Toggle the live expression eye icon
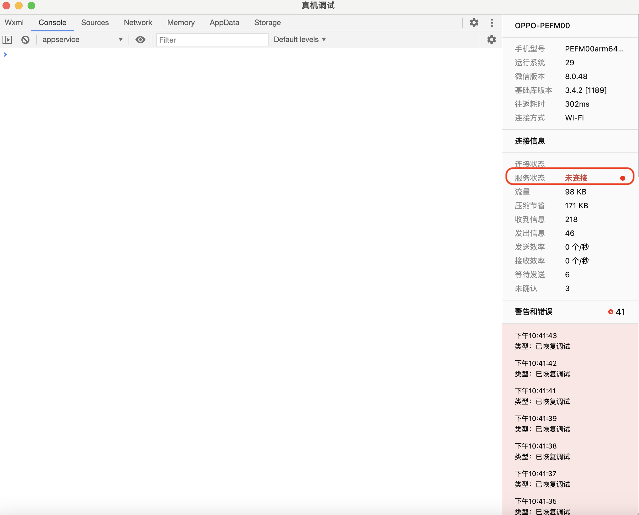 click(140, 40)
